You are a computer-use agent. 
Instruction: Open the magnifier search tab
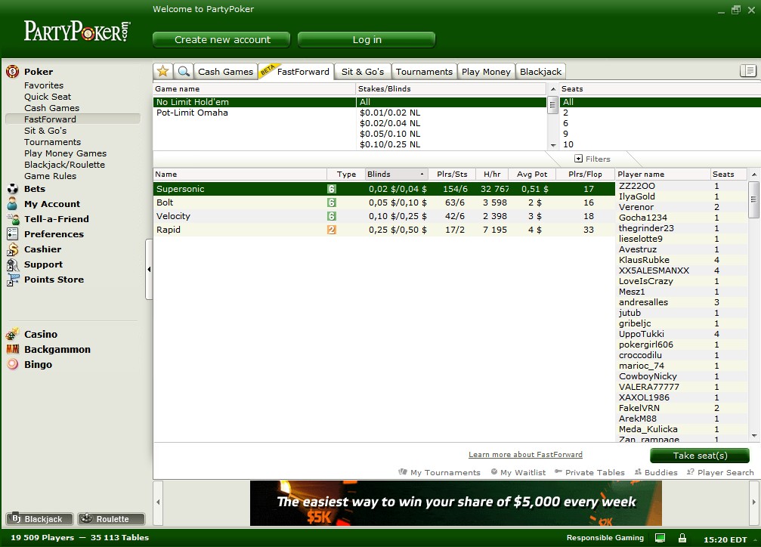[184, 71]
